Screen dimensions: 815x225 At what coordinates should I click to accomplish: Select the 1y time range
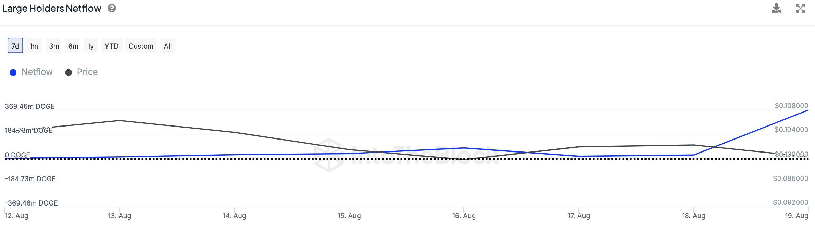[x=90, y=46]
